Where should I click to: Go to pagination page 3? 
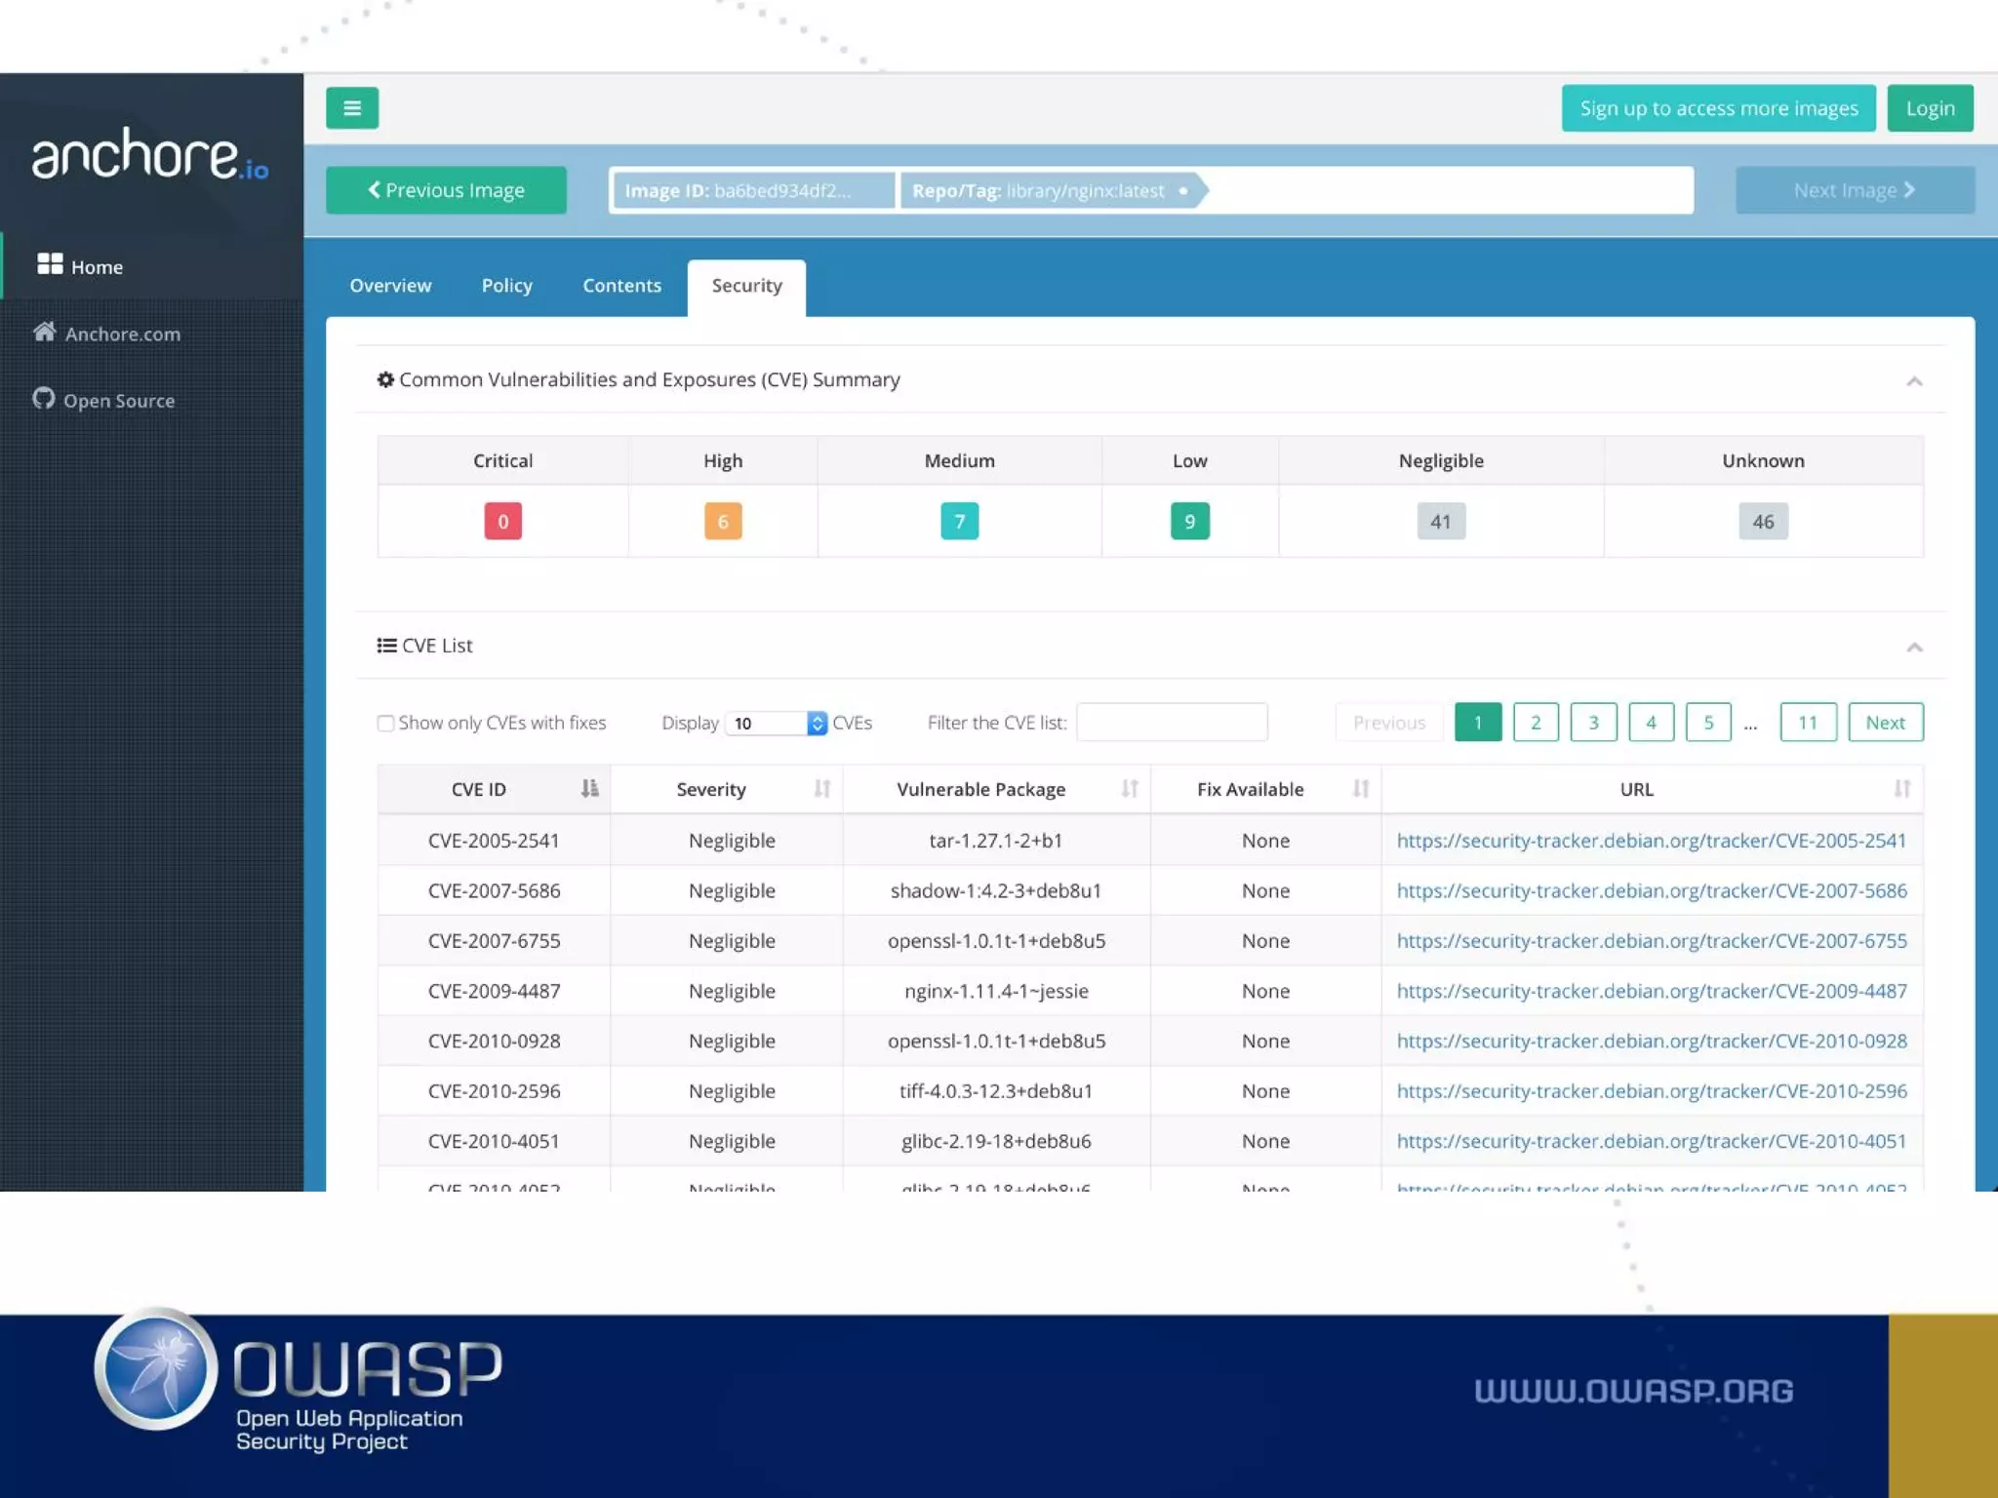[1593, 723]
